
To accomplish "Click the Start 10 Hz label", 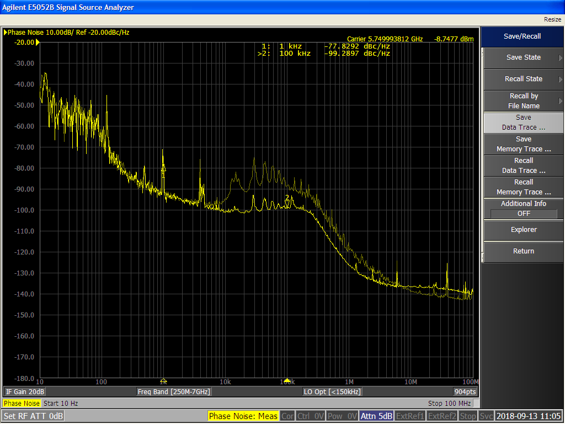I will tap(61, 404).
